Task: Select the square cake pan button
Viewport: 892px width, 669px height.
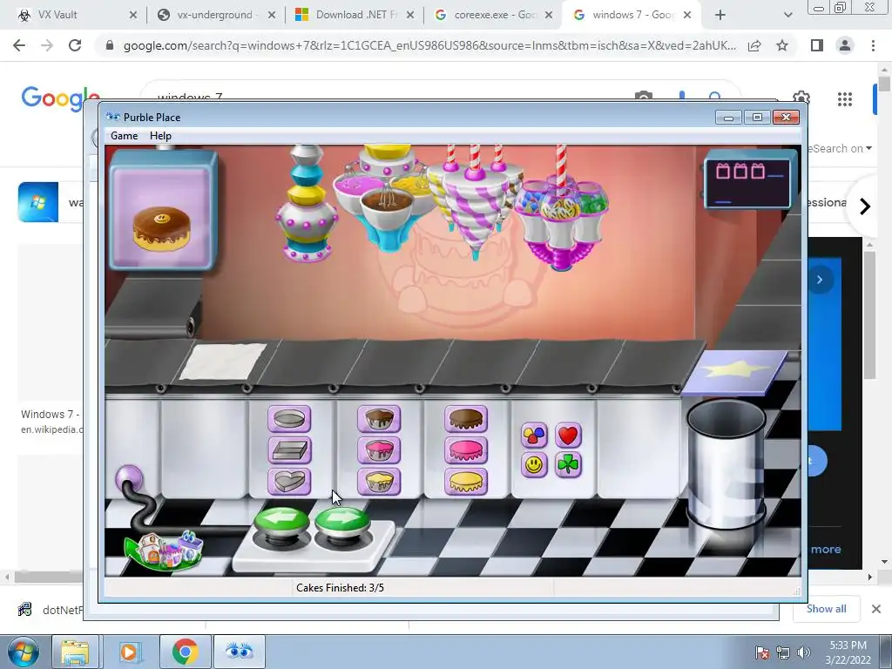Action: coord(289,450)
